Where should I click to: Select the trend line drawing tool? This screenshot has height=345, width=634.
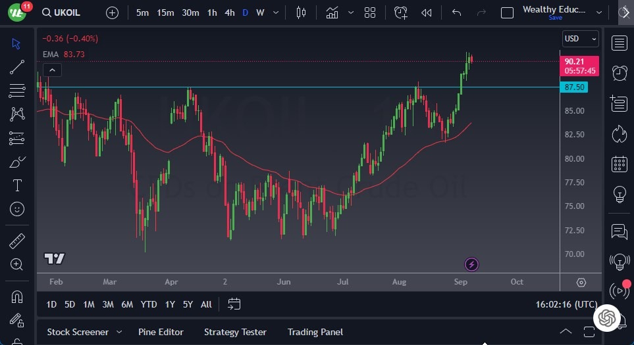[17, 66]
